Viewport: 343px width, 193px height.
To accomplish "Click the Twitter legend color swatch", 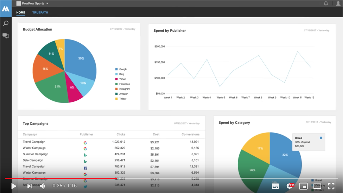I will point(116,99).
